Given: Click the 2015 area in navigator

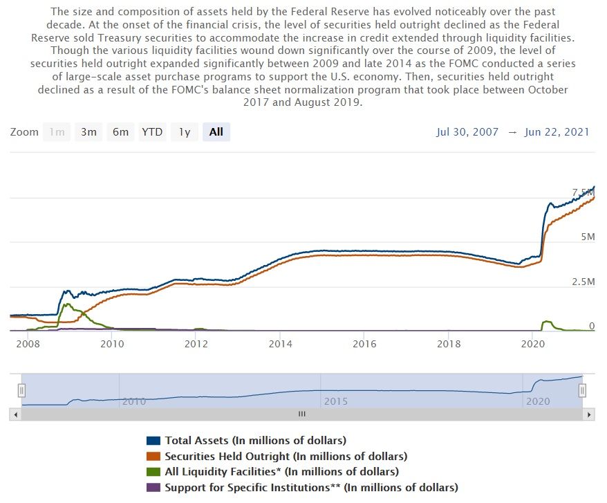Looking at the screenshot, I should pos(335,401).
